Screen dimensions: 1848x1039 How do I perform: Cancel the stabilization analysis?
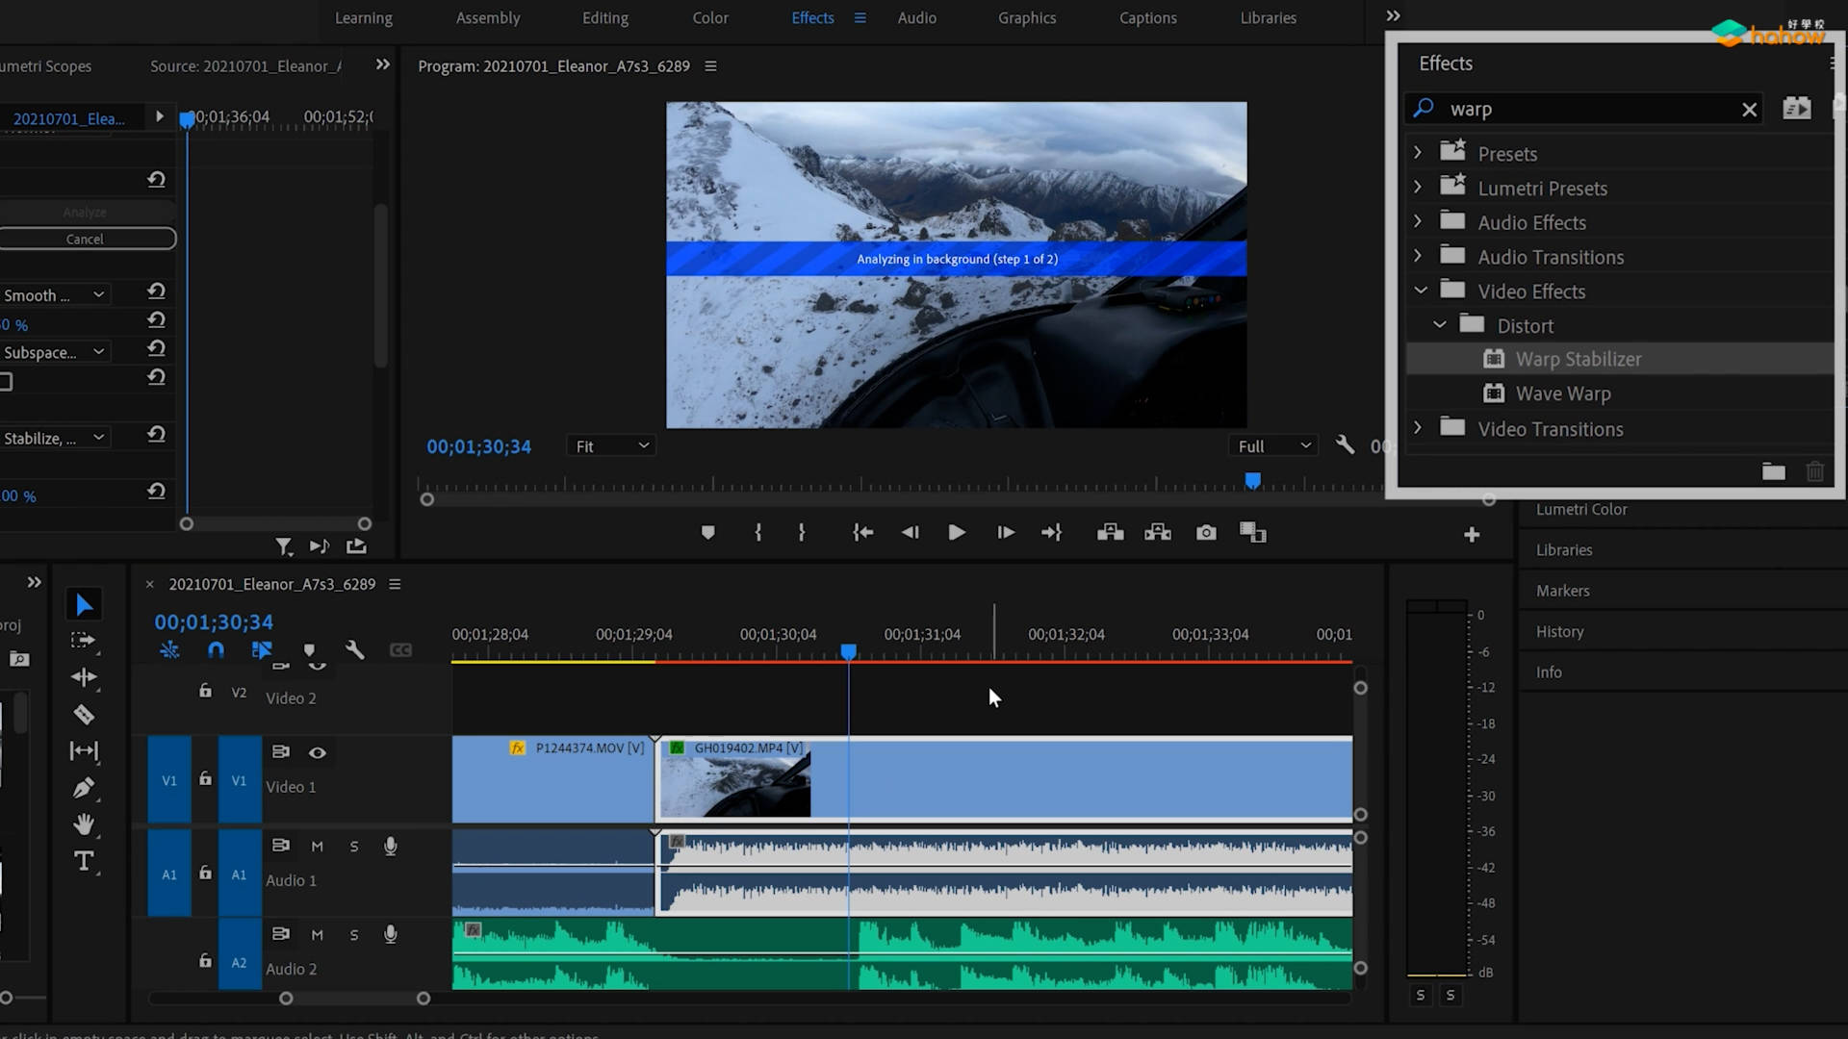(85, 239)
